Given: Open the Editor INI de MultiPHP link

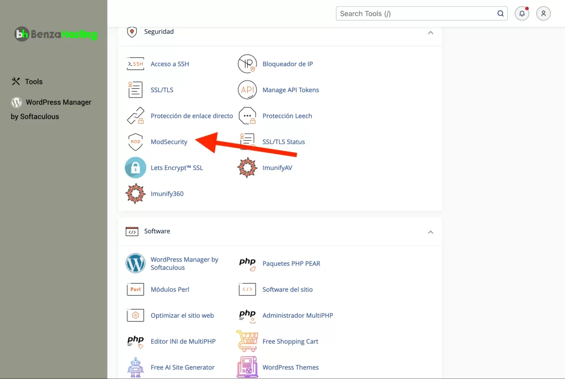Looking at the screenshot, I should [x=183, y=341].
